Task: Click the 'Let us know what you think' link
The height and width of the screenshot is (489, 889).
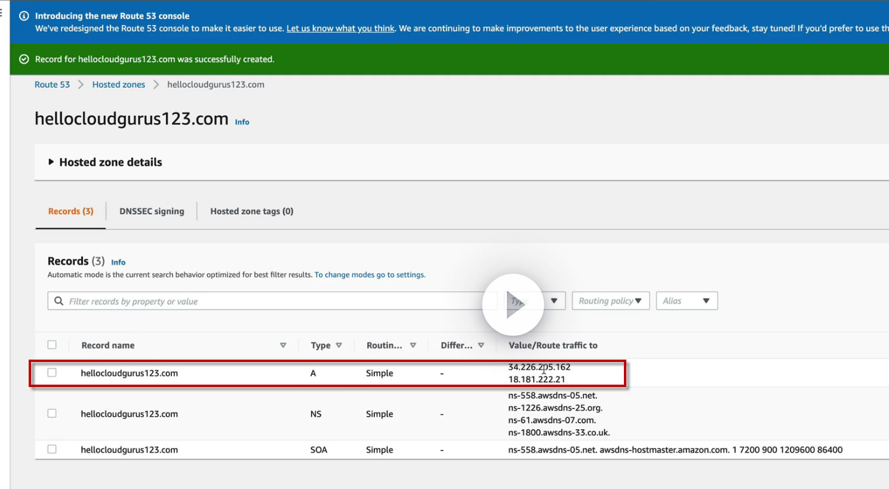Action: 340,29
